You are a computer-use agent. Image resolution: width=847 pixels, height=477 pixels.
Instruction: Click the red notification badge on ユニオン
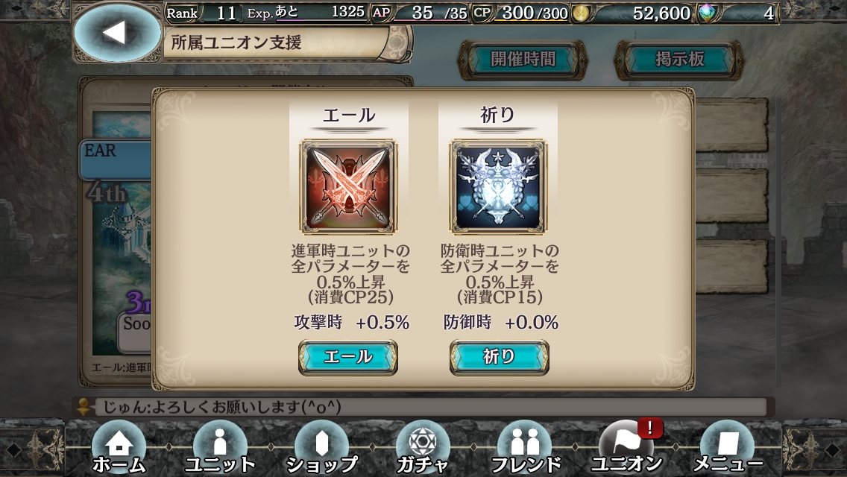pos(650,429)
